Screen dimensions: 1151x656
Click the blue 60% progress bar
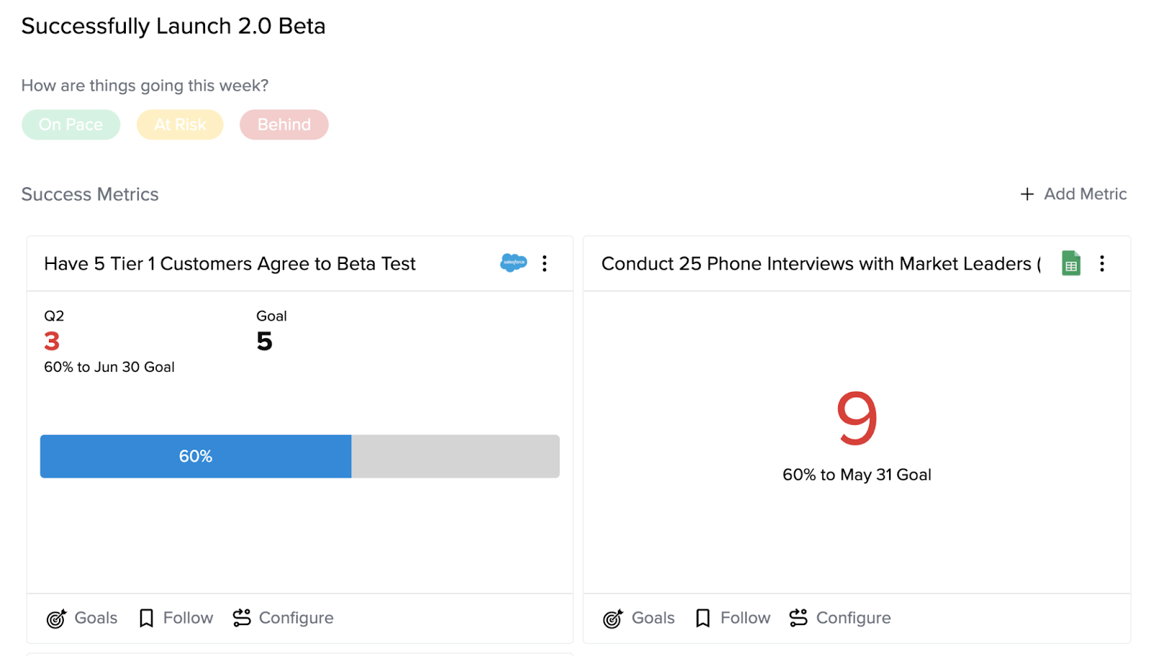point(196,456)
